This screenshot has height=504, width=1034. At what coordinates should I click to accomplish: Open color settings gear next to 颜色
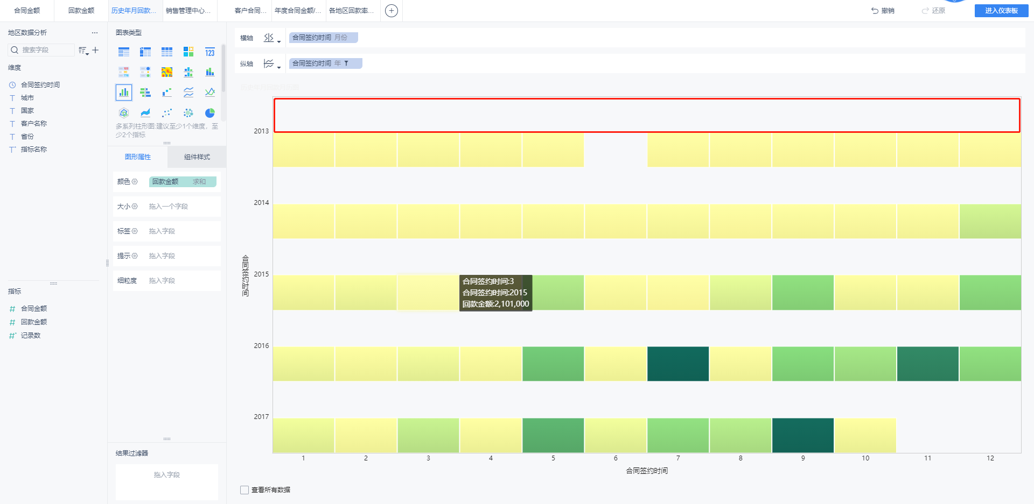[135, 182]
